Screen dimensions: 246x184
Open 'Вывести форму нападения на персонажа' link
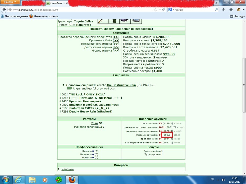(121, 29)
